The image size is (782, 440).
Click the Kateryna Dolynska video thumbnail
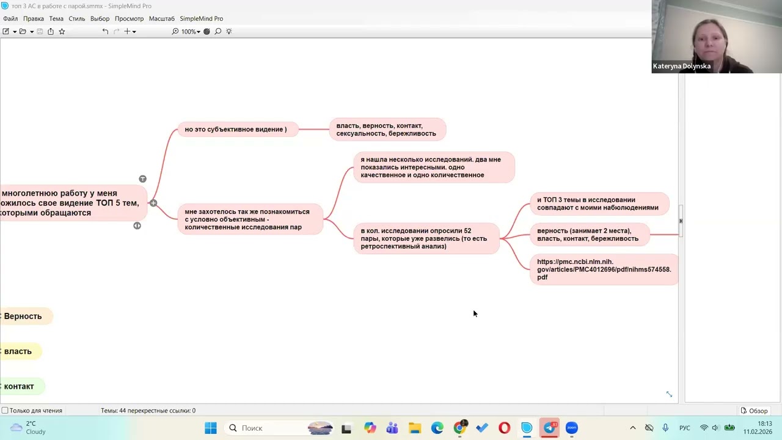click(x=717, y=37)
